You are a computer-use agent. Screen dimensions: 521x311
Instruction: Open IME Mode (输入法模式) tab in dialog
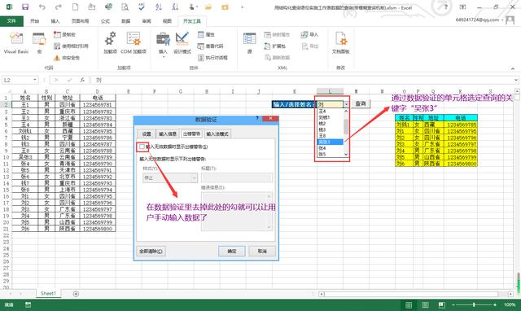[x=217, y=134]
